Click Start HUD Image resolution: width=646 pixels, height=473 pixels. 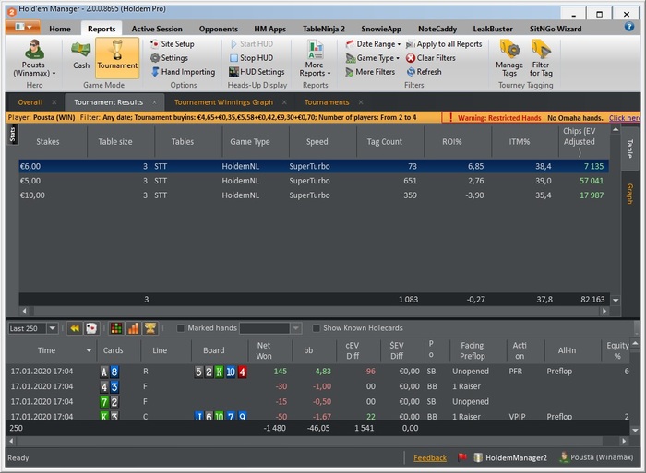click(252, 44)
